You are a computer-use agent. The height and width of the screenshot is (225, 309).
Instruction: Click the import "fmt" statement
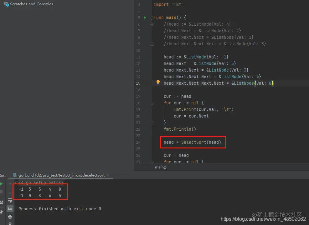pyautogui.click(x=168, y=4)
